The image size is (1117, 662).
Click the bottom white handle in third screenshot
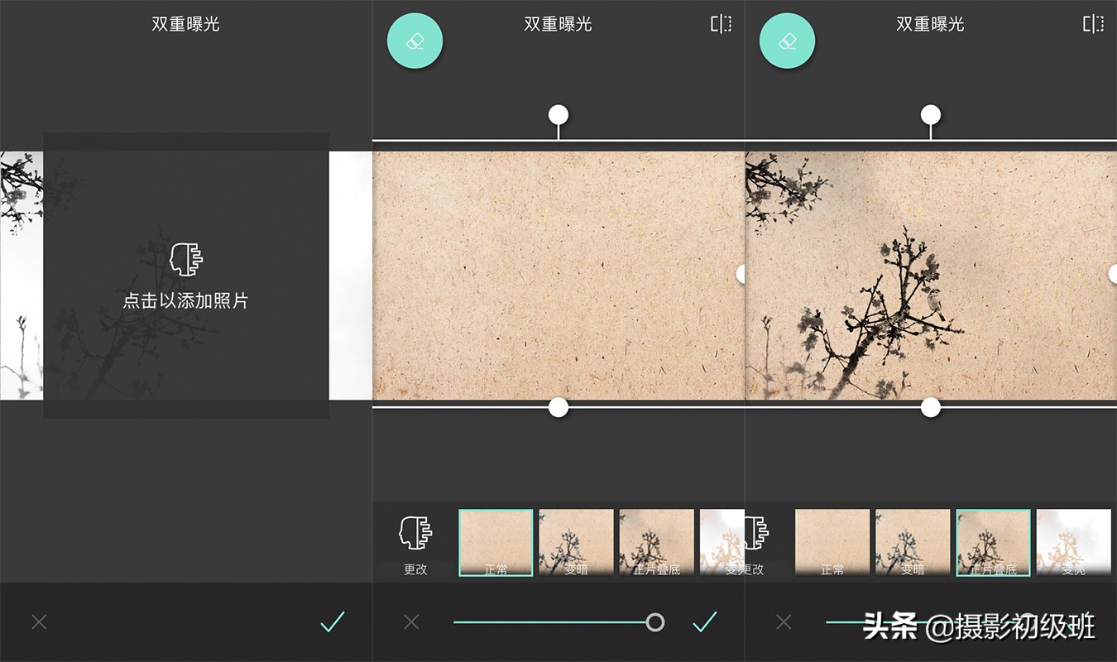click(931, 407)
